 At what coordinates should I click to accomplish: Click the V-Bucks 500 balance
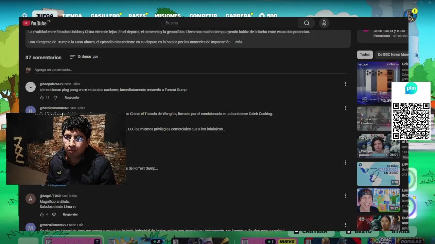(x=268, y=16)
